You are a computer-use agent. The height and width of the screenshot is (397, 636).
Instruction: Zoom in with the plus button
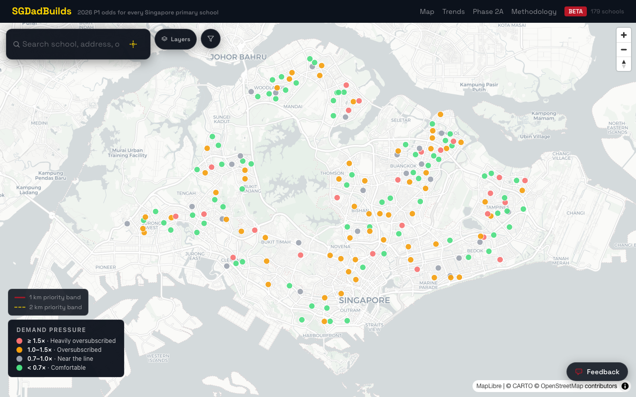click(x=624, y=35)
